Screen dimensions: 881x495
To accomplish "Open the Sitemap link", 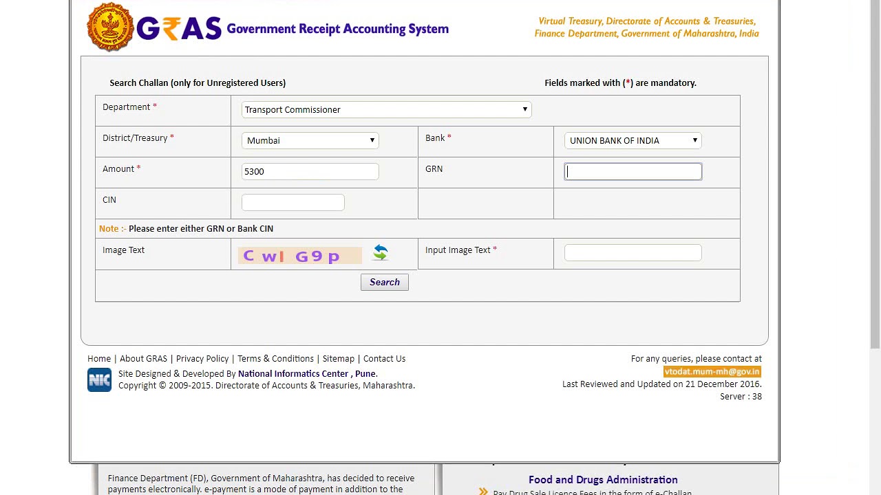I will [x=338, y=358].
